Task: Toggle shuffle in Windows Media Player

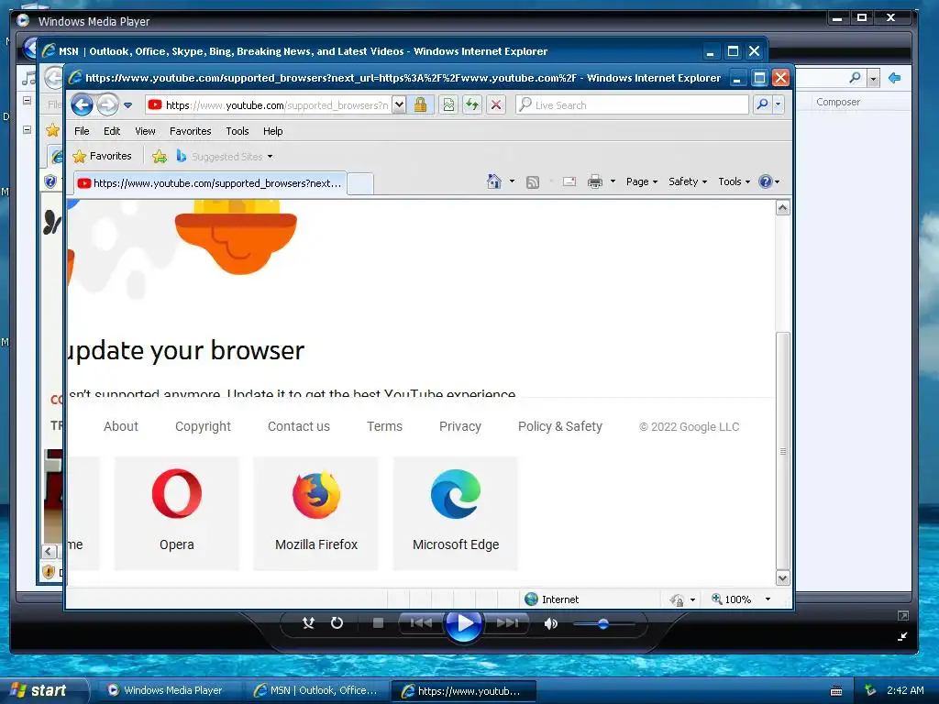Action: pyautogui.click(x=308, y=623)
